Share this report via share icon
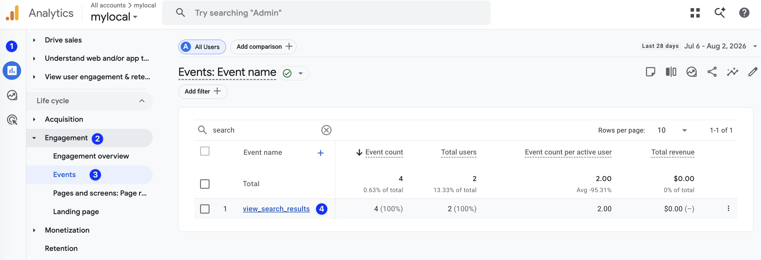This screenshot has width=761, height=260. pos(712,72)
